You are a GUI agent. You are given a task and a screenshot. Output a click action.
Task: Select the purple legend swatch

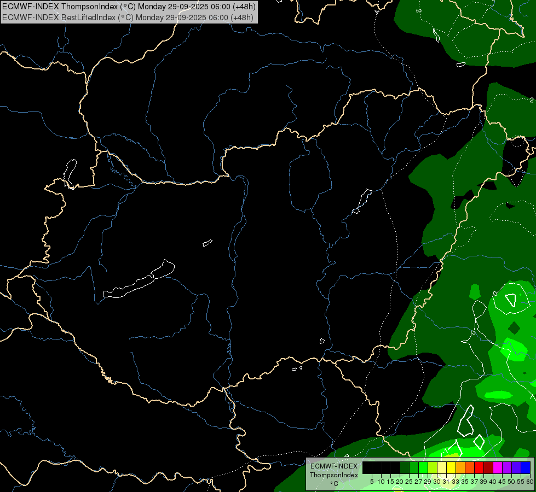click(x=507, y=467)
